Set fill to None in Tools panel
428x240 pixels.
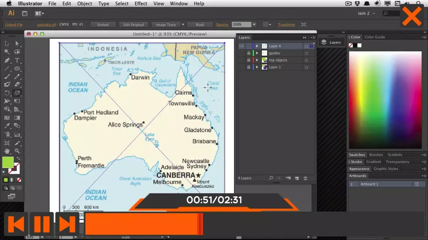(19, 180)
